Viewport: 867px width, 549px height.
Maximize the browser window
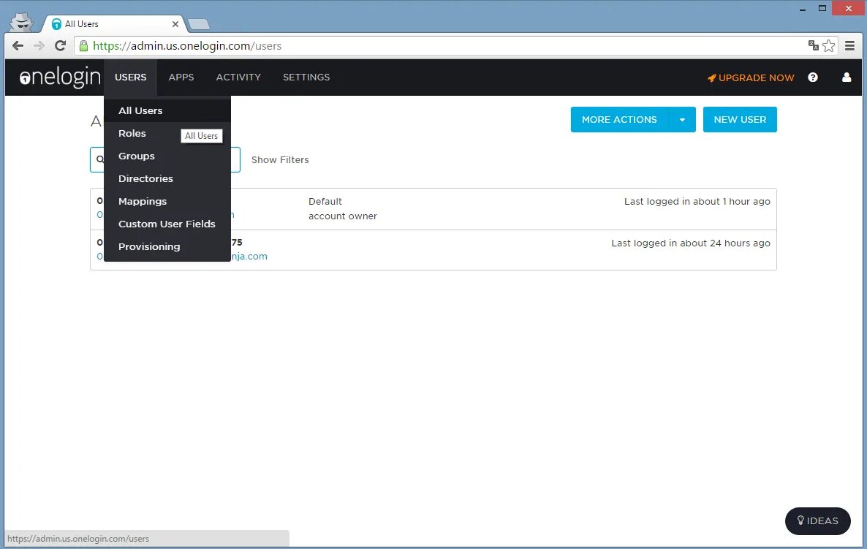[822, 8]
